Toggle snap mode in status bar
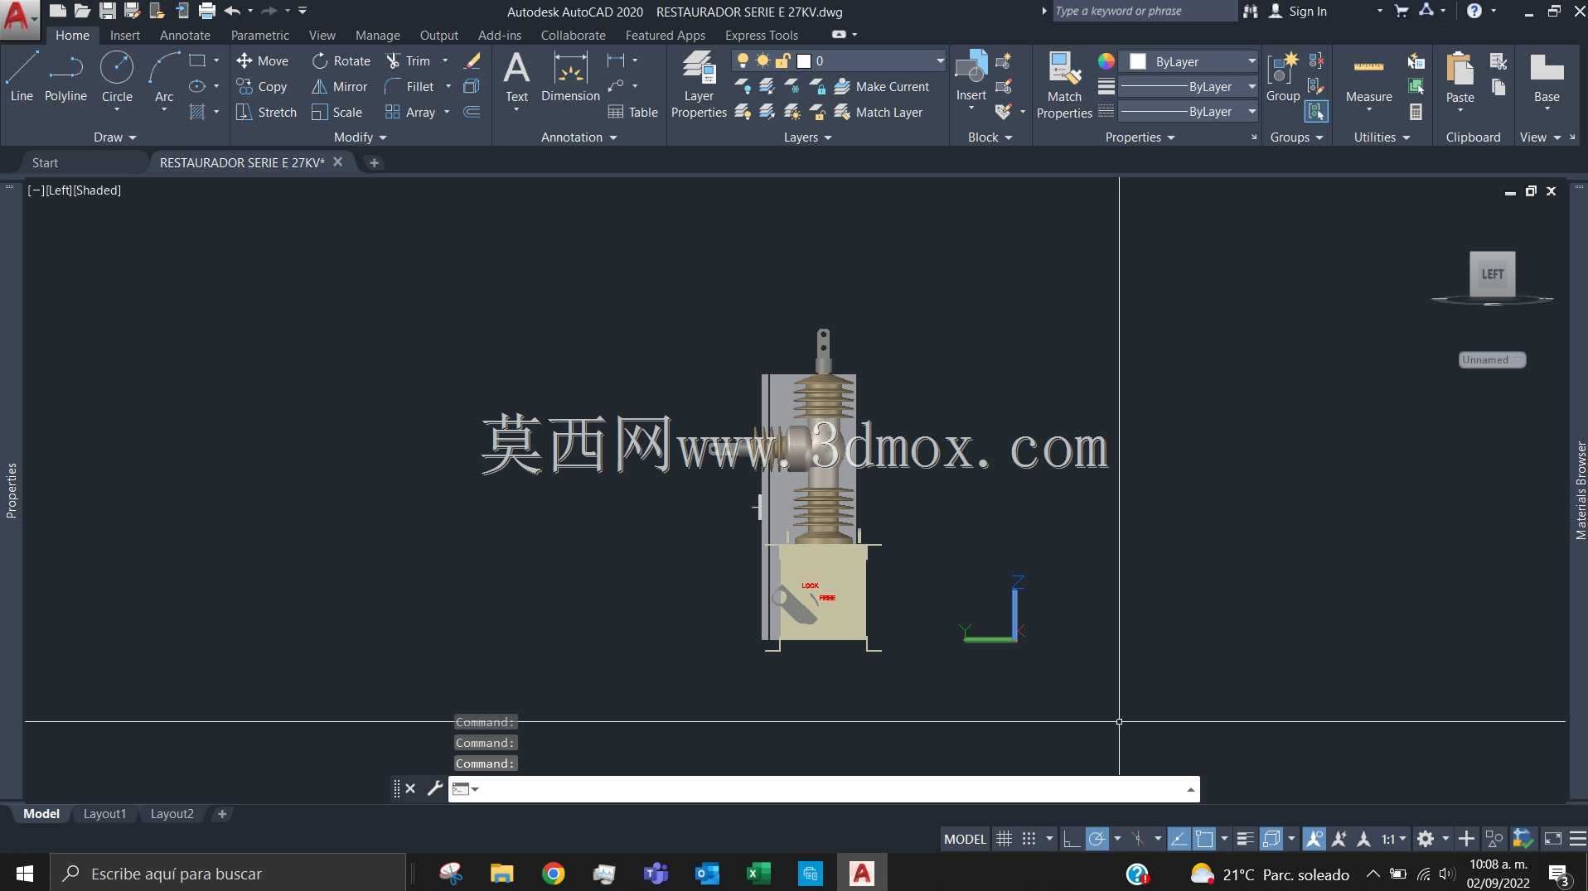 point(1029,839)
